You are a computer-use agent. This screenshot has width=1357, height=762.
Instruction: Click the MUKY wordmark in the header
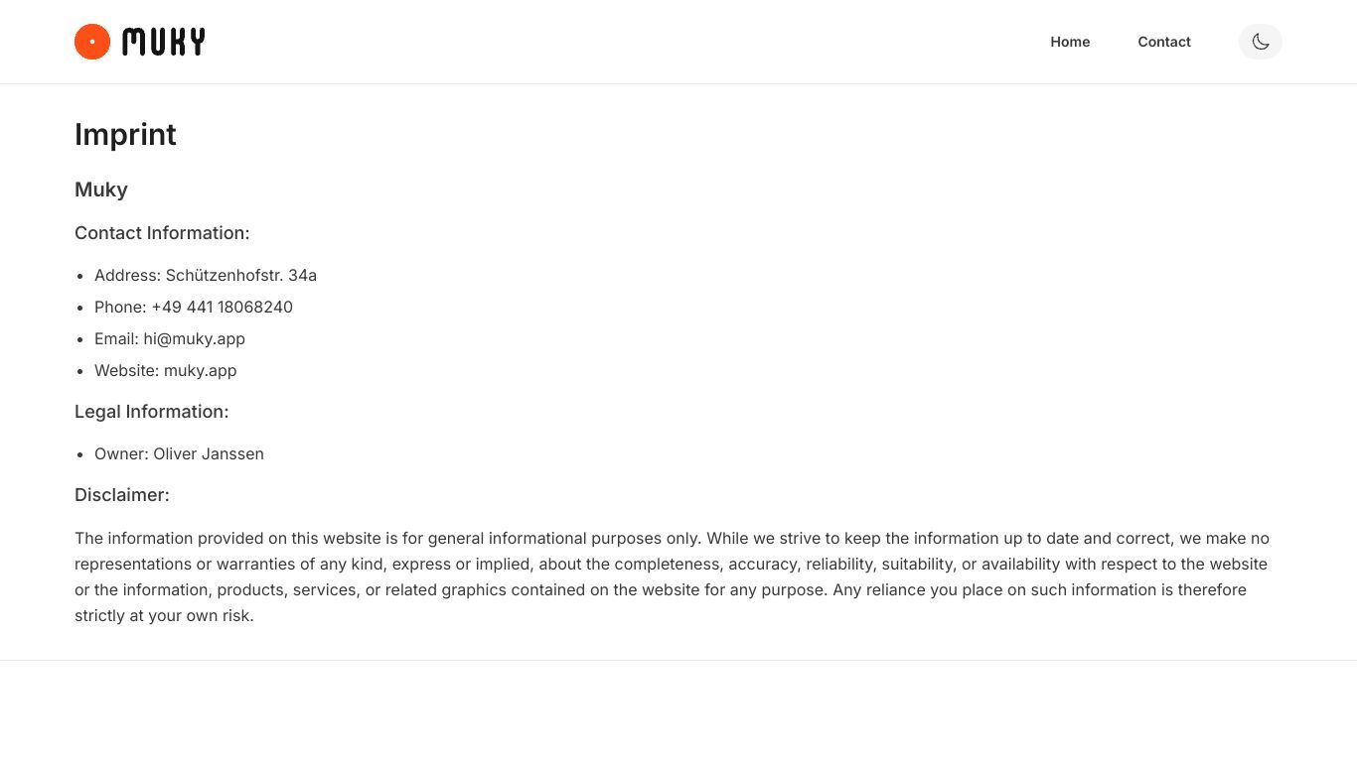[164, 42]
